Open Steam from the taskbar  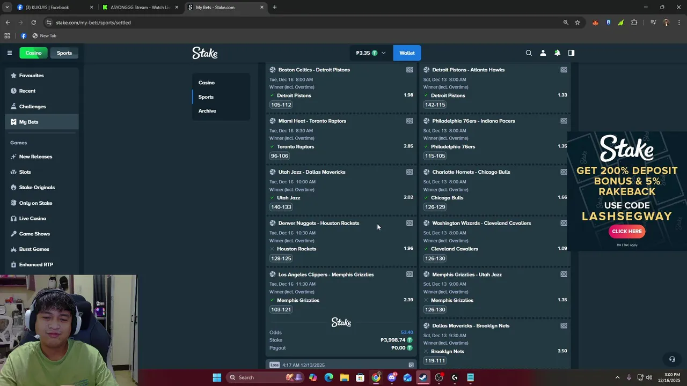(423, 377)
